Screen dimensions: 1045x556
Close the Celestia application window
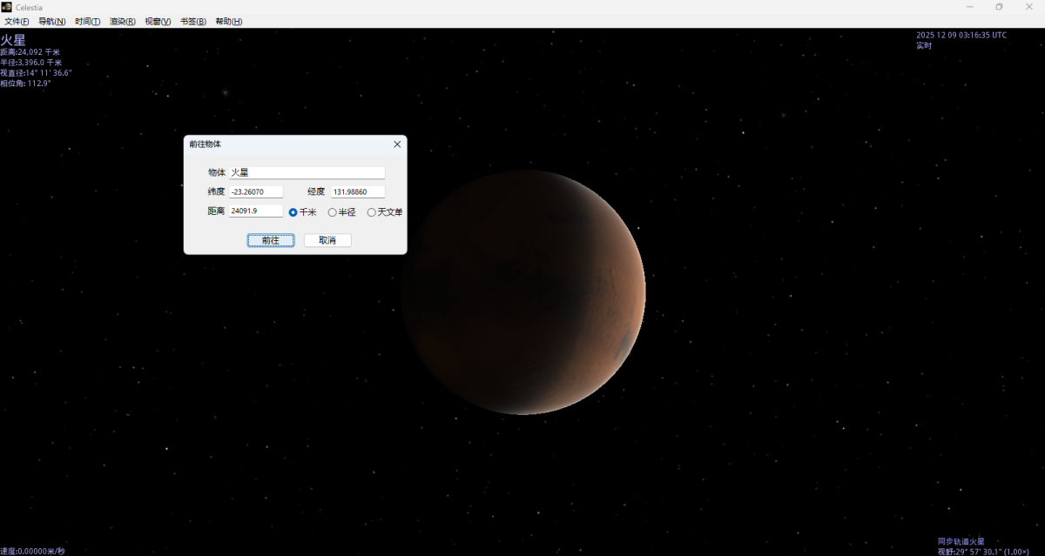coord(1028,7)
